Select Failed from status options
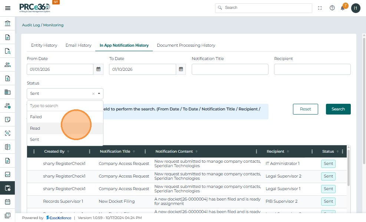Screen dimensions: 366x222 pos(36,117)
